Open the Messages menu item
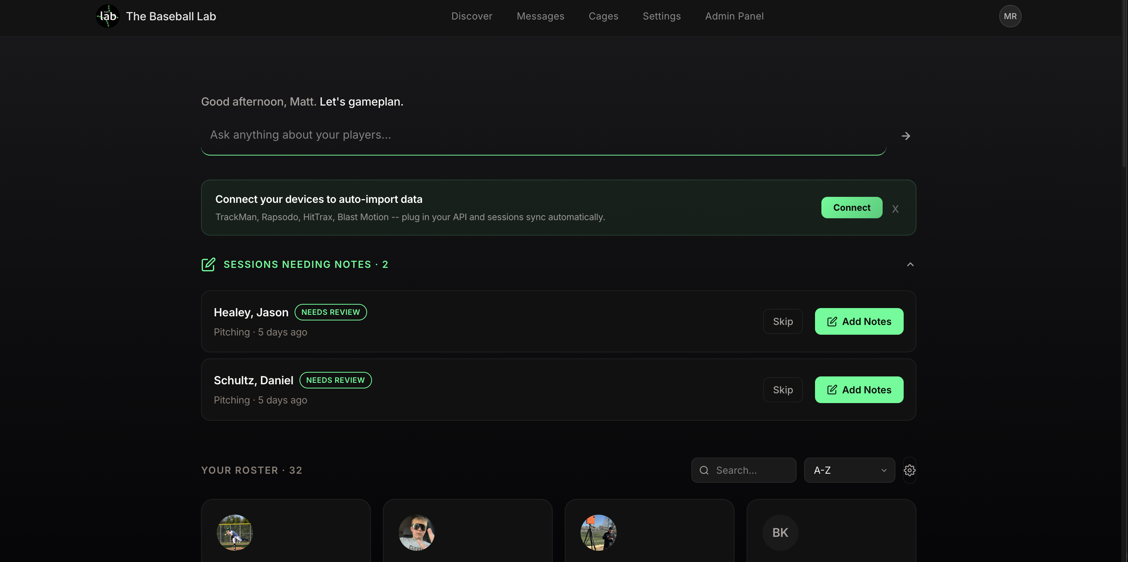Screen dimensions: 1128x562 [x=540, y=16]
